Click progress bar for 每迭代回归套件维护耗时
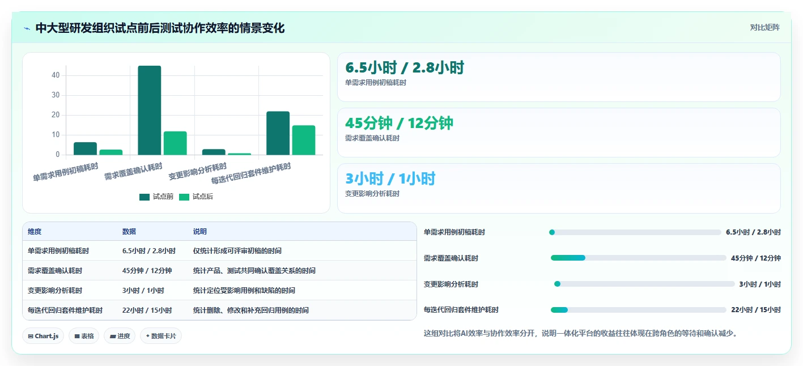This screenshot has width=803, height=366. [x=639, y=310]
